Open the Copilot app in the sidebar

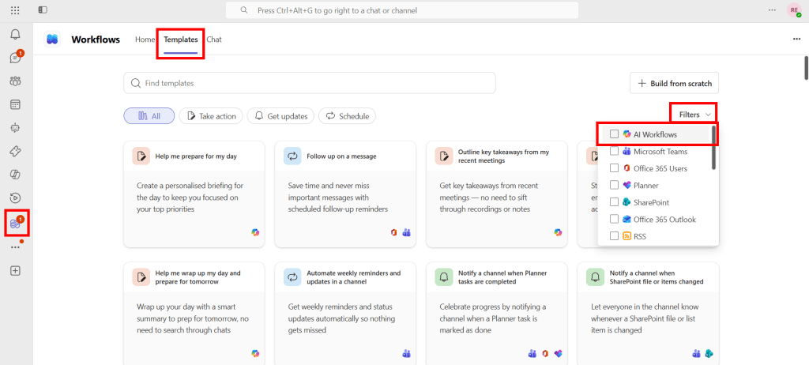pos(16,175)
